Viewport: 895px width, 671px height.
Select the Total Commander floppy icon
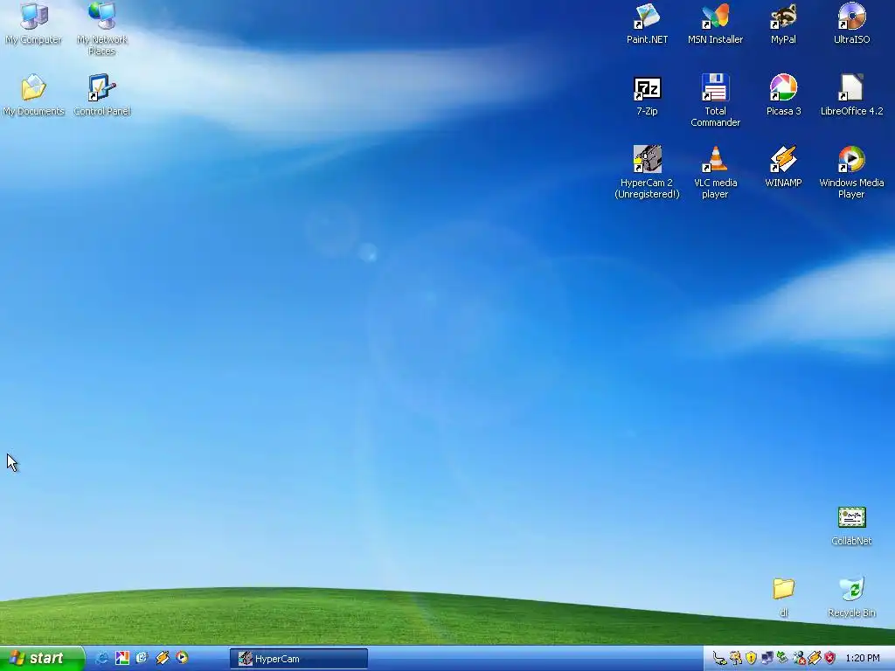click(x=715, y=100)
